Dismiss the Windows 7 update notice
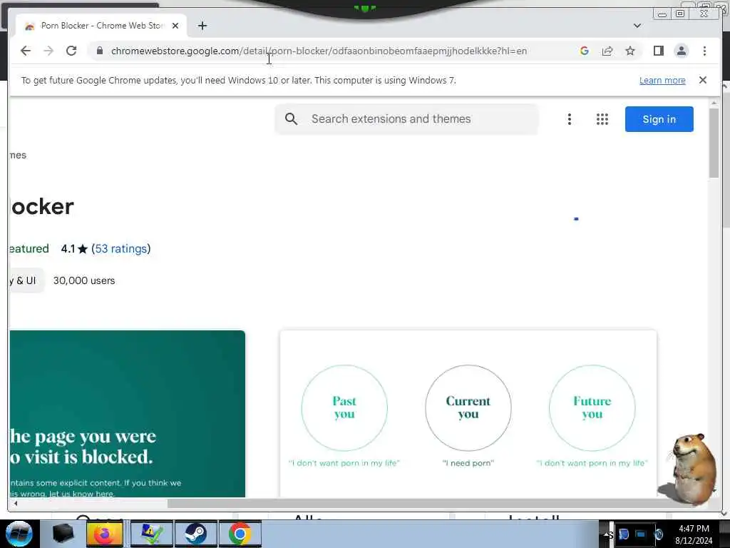 click(702, 80)
